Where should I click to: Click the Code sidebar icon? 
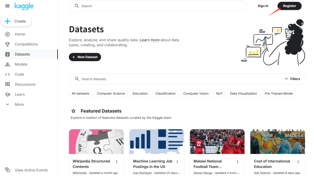7,74
